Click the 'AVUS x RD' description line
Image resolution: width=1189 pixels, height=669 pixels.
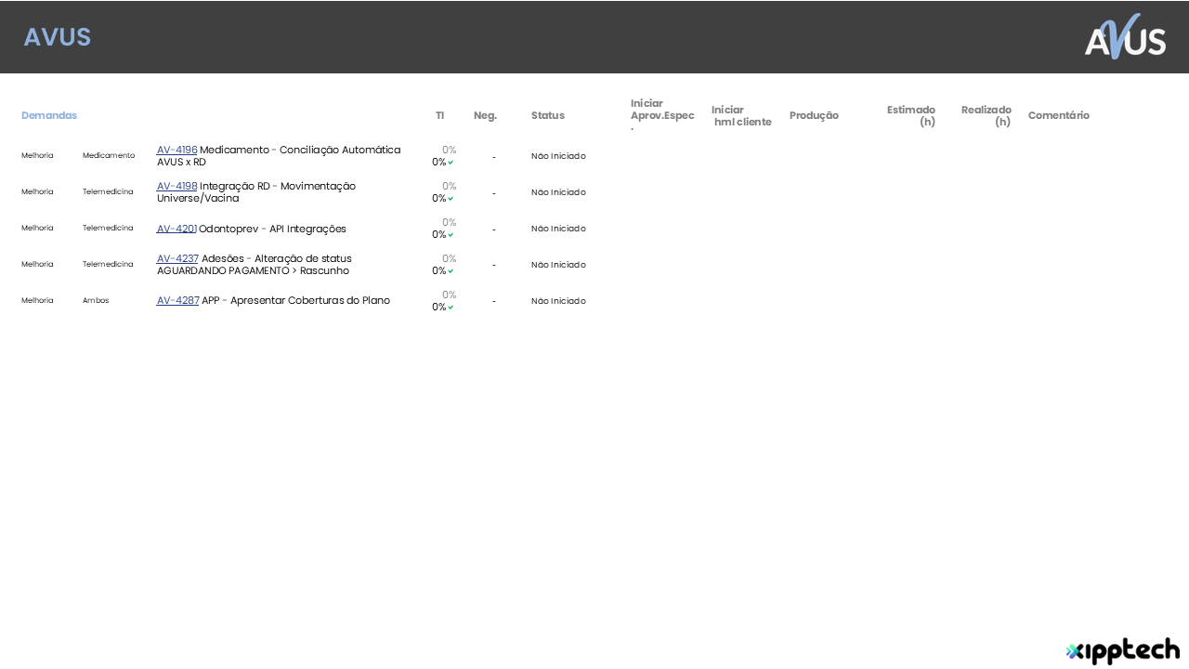181,162
